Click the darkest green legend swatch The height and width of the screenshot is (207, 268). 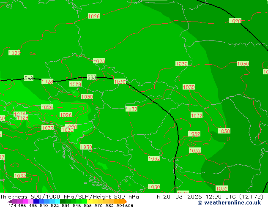pos(63,202)
